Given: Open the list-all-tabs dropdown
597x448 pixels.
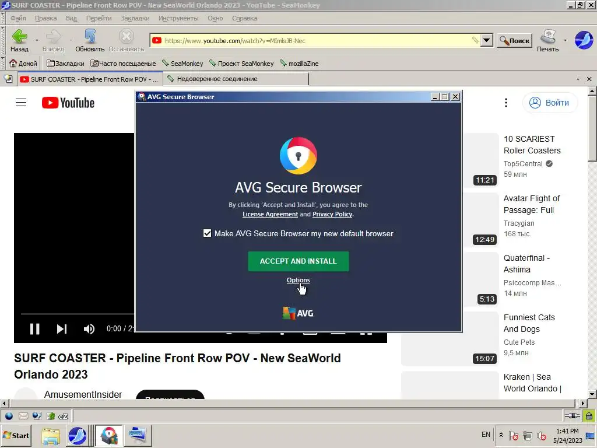Looking at the screenshot, I should [x=578, y=79].
